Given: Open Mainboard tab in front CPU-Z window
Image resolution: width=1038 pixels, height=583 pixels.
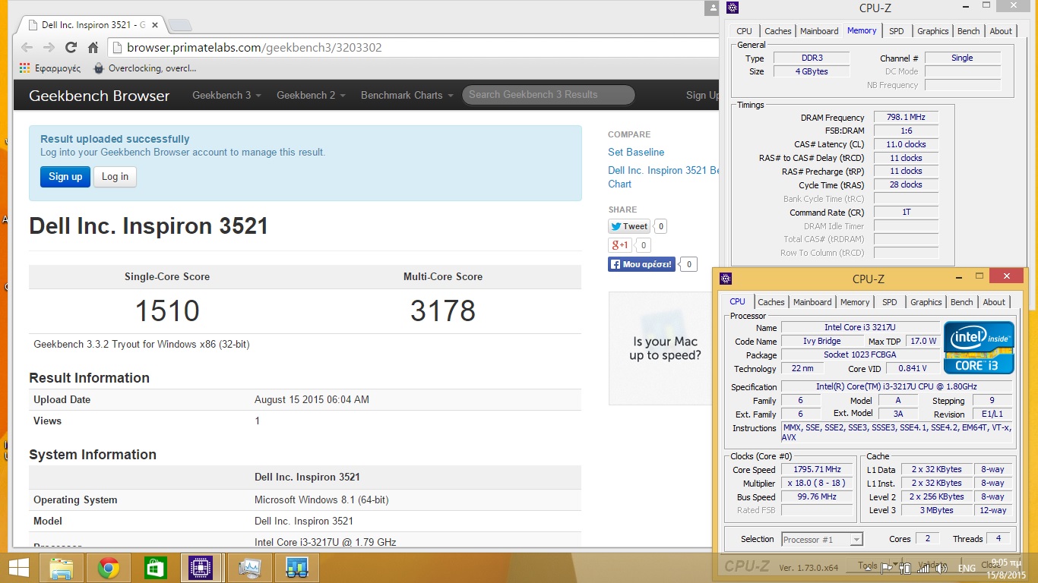Looking at the screenshot, I should click(x=812, y=302).
